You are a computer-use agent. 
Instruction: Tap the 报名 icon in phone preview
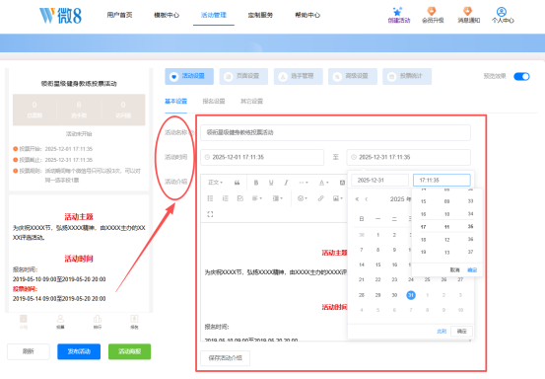pyautogui.click(x=134, y=322)
